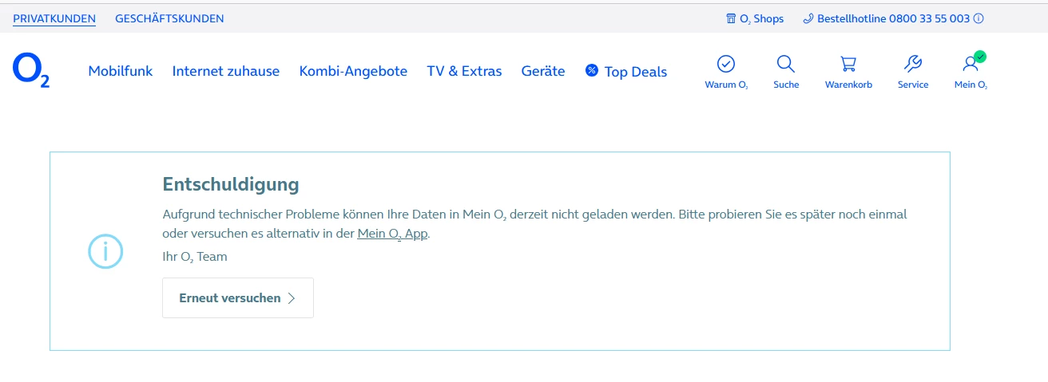
Task: Open the TV & Extras menu
Action: point(464,71)
